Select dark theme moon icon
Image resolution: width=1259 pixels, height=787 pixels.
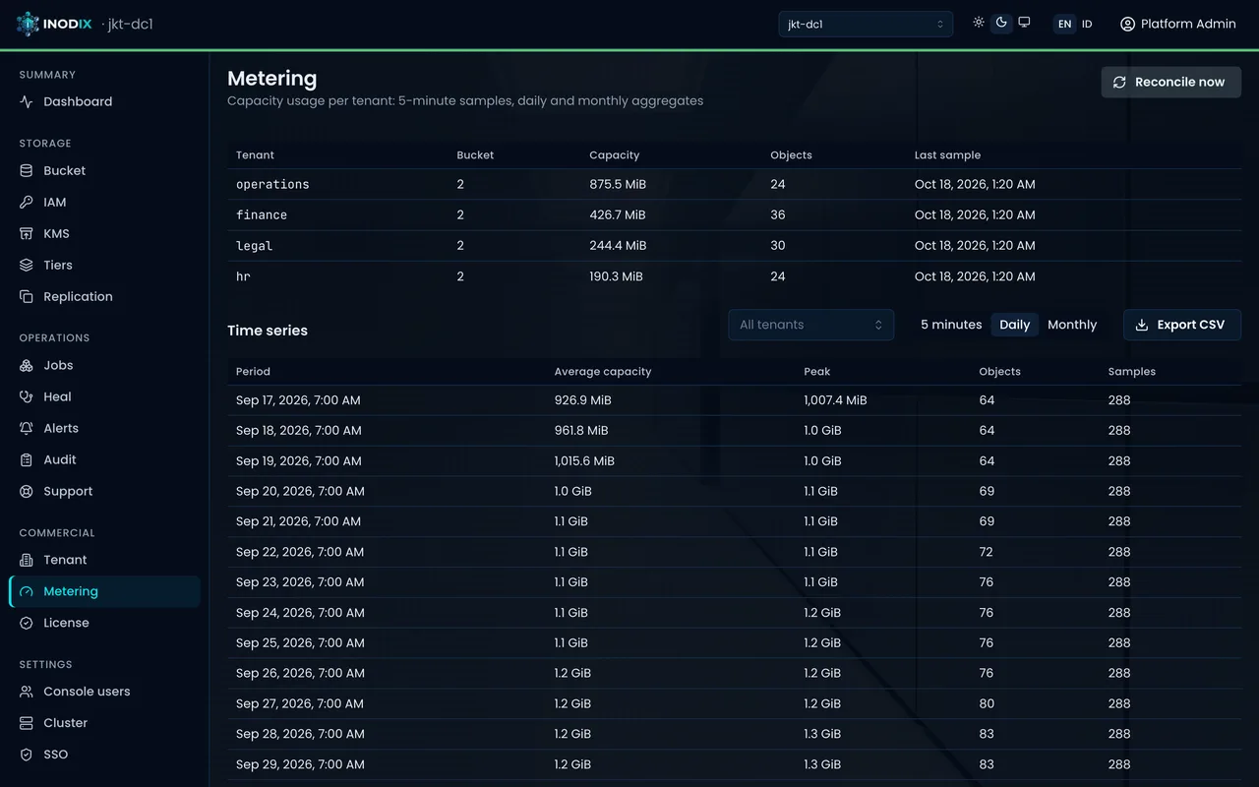pos(1001,23)
